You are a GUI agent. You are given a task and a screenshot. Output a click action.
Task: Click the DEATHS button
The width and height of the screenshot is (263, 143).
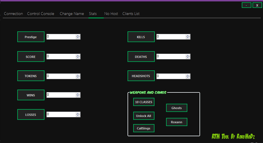pos(141,57)
